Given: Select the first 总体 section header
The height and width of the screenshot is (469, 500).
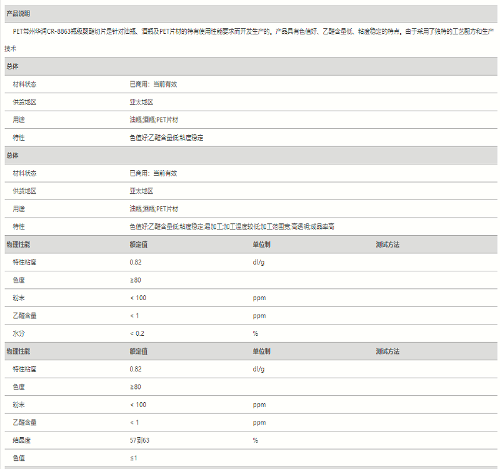Looking at the screenshot, I should (x=12, y=66).
